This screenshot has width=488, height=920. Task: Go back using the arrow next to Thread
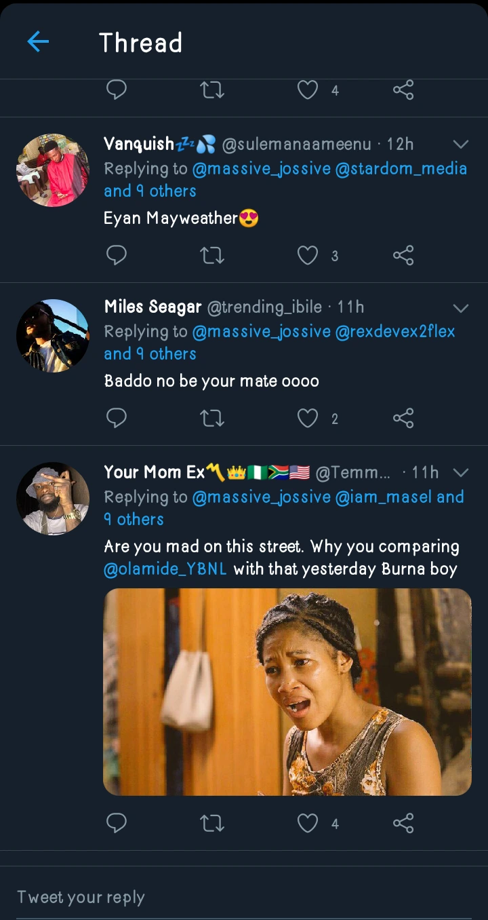pyautogui.click(x=38, y=42)
